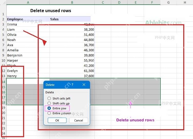Click the sales value 39,800
This screenshot has width=193, height=139.
point(72,55)
